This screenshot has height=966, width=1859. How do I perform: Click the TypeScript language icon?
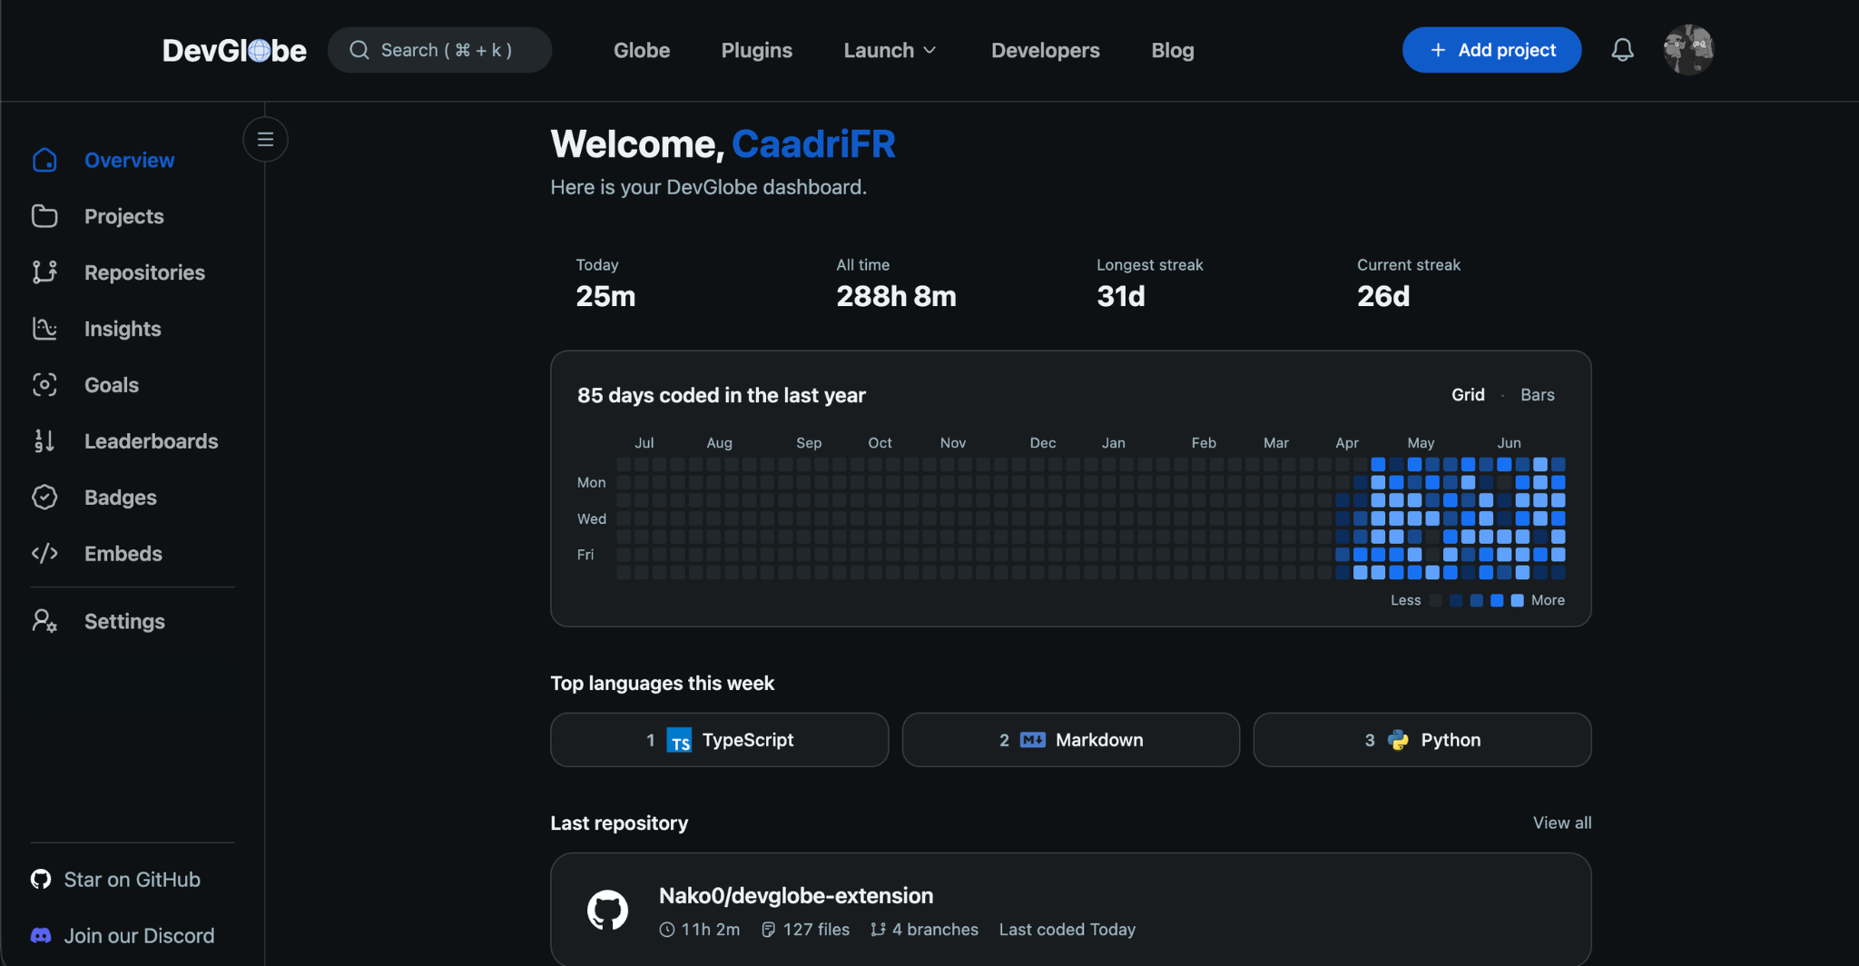679,740
